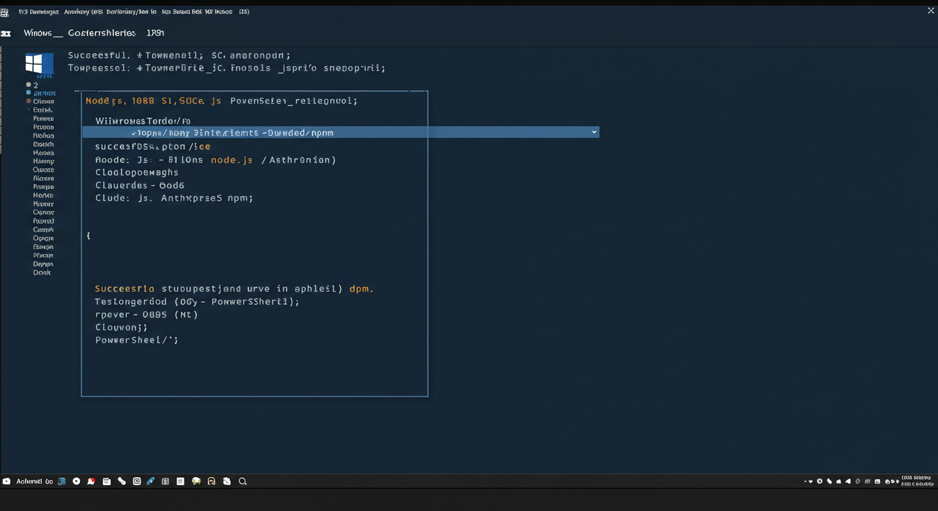
Task: Click the blue chain-link icon in the taskbar
Action: [x=151, y=481]
